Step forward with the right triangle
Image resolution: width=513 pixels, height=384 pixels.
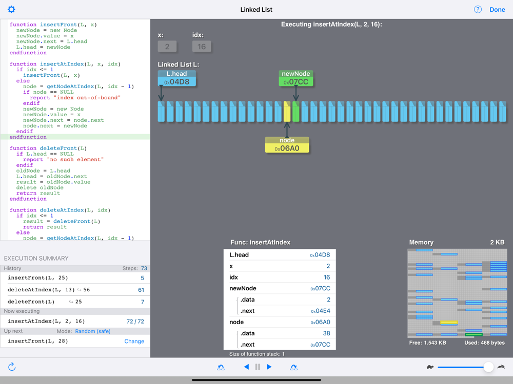click(x=269, y=367)
